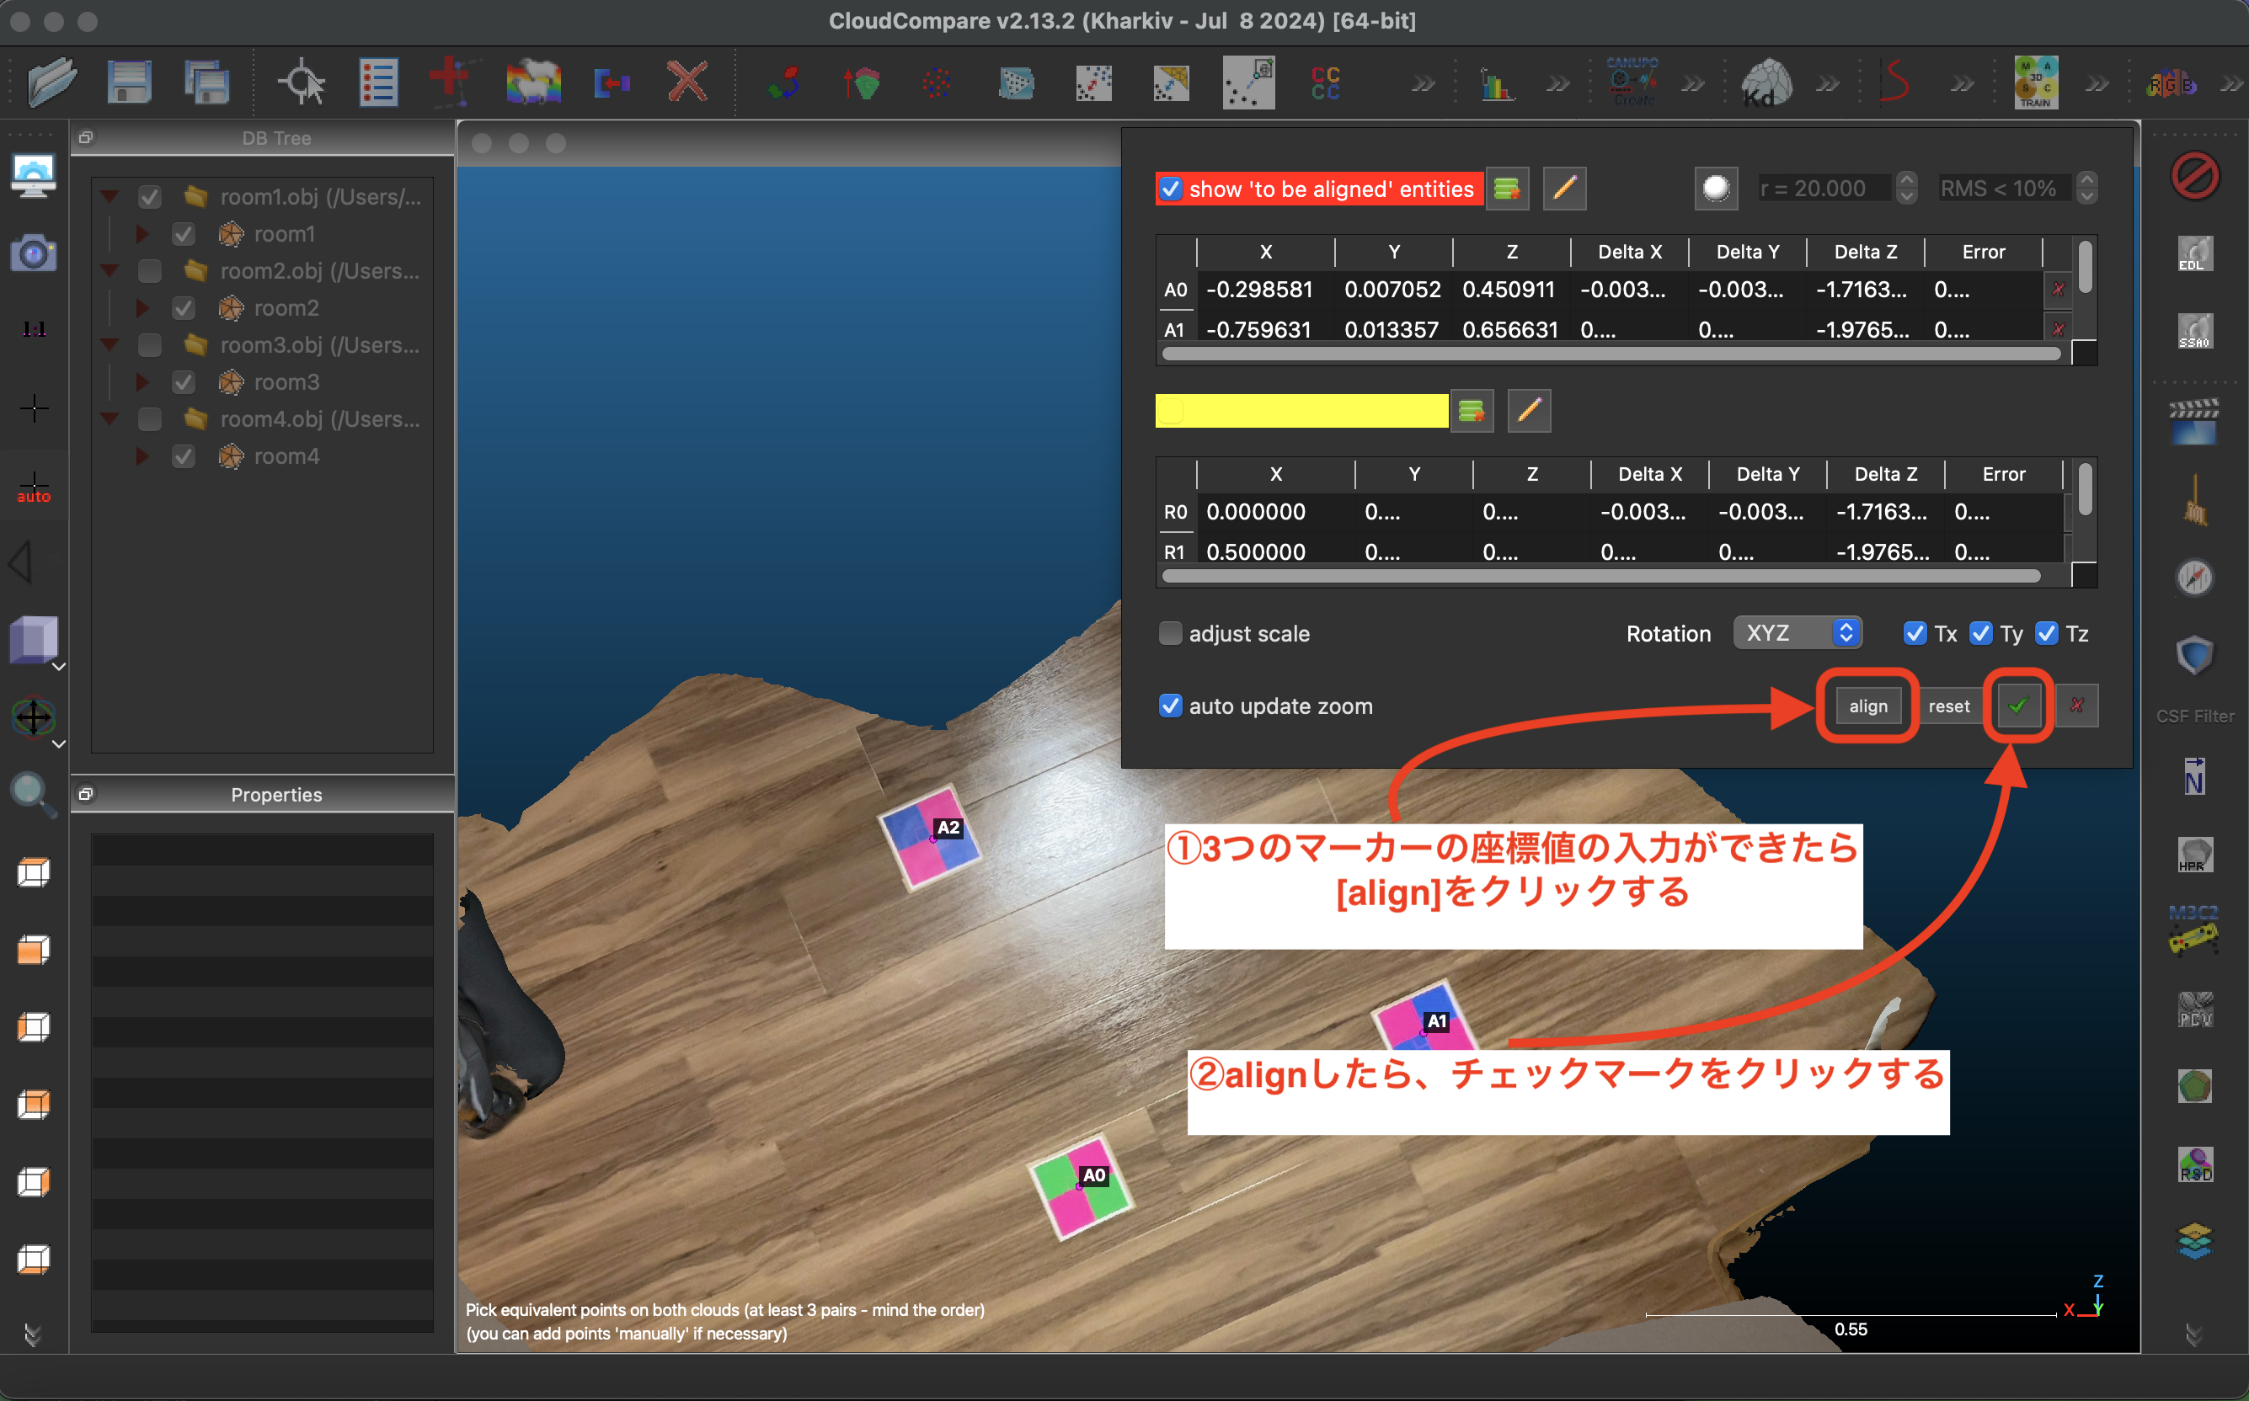Adjust the r = 20.000 stepper value

pyautogui.click(x=1906, y=188)
